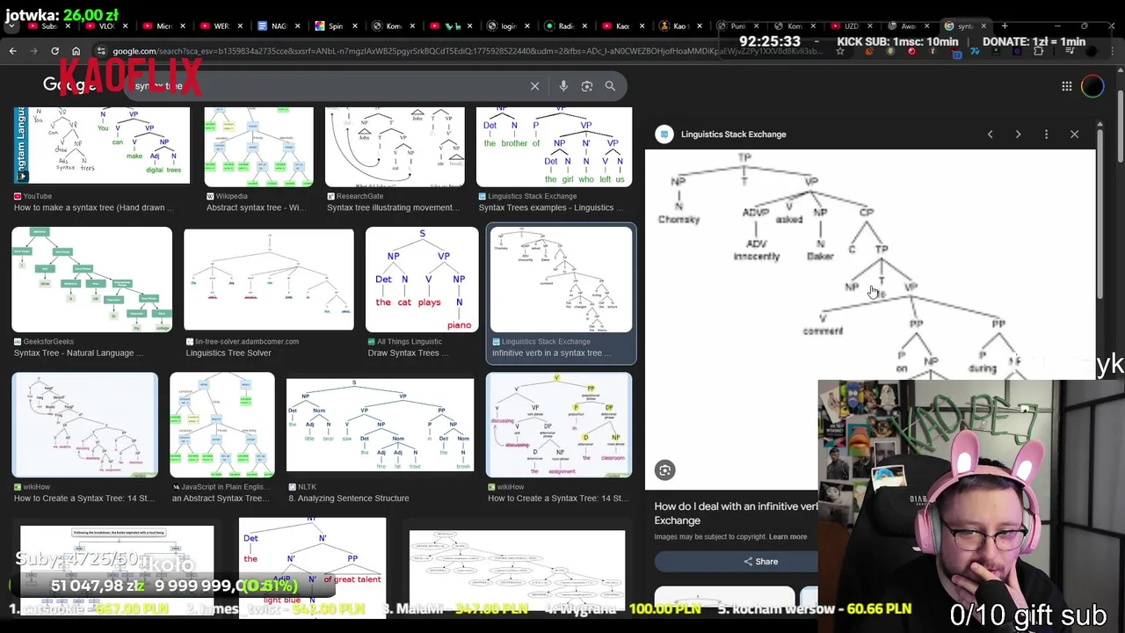Open Google Lens image search icon
The height and width of the screenshot is (633, 1125).
(586, 86)
